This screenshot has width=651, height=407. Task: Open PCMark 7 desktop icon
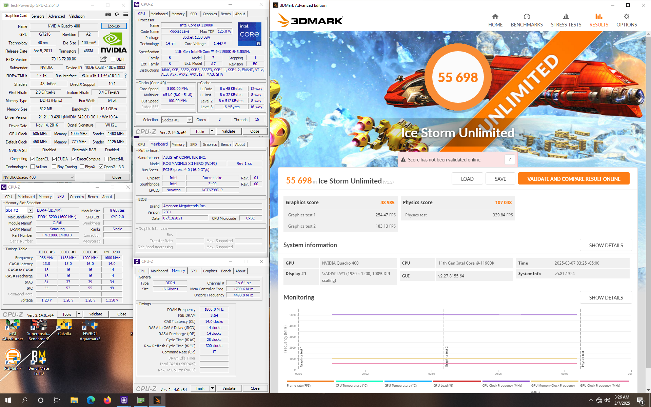13,360
